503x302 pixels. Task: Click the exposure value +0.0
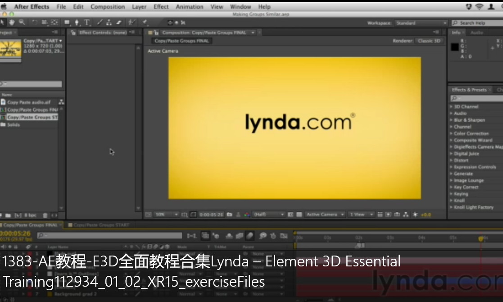[426, 215]
